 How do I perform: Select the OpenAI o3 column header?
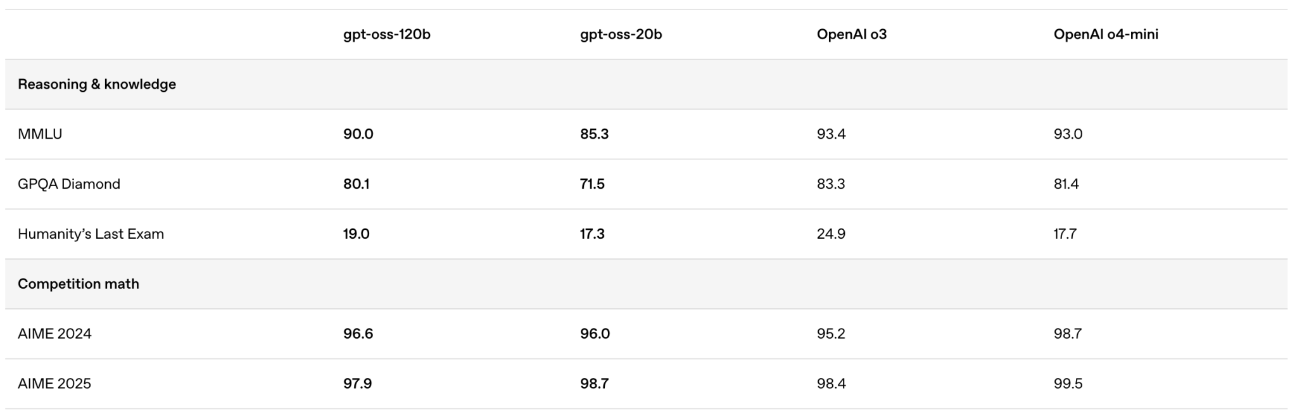pyautogui.click(x=851, y=34)
